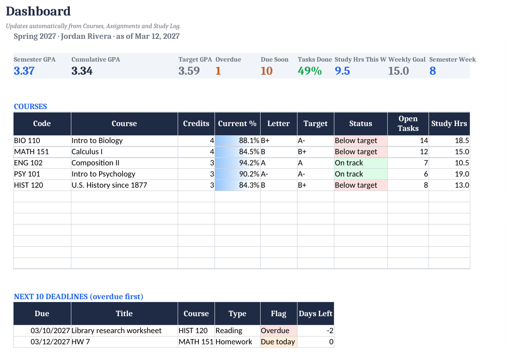Click the Overdue count 1
512x354 pixels.
coord(218,71)
